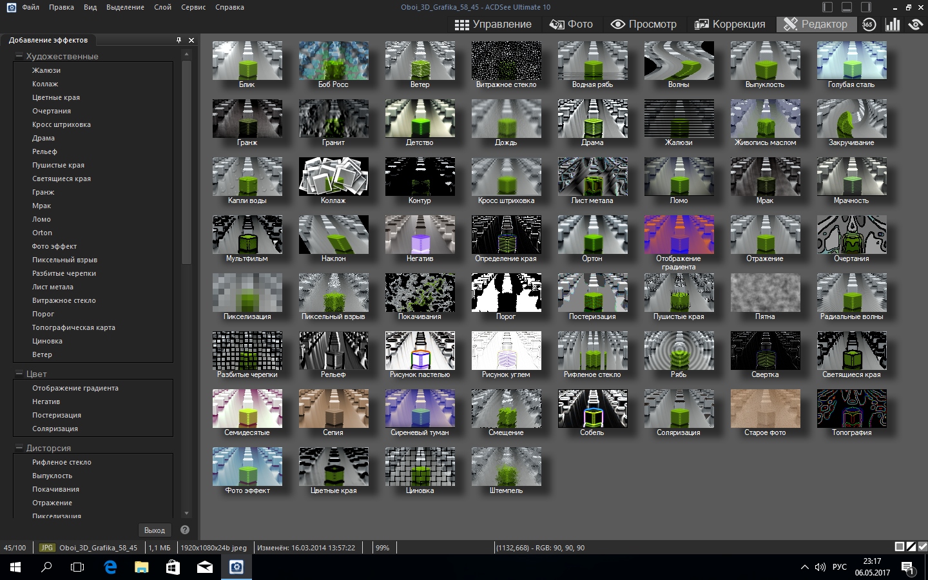Open the Выделение menu

(125, 7)
